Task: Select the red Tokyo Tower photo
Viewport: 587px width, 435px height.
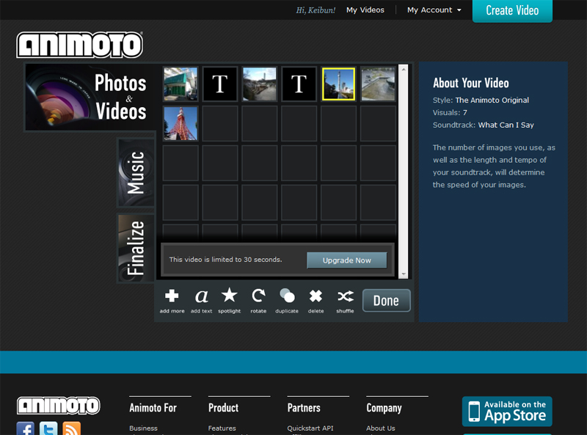Action: pyautogui.click(x=181, y=123)
